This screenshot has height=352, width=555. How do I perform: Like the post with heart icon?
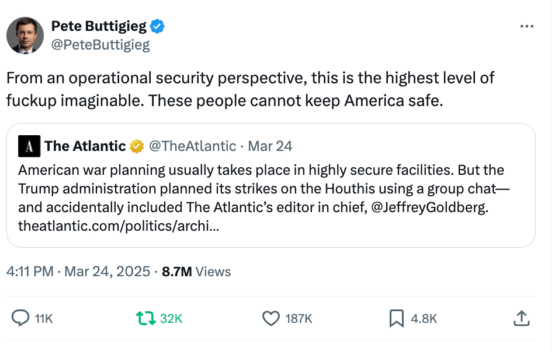(x=270, y=318)
